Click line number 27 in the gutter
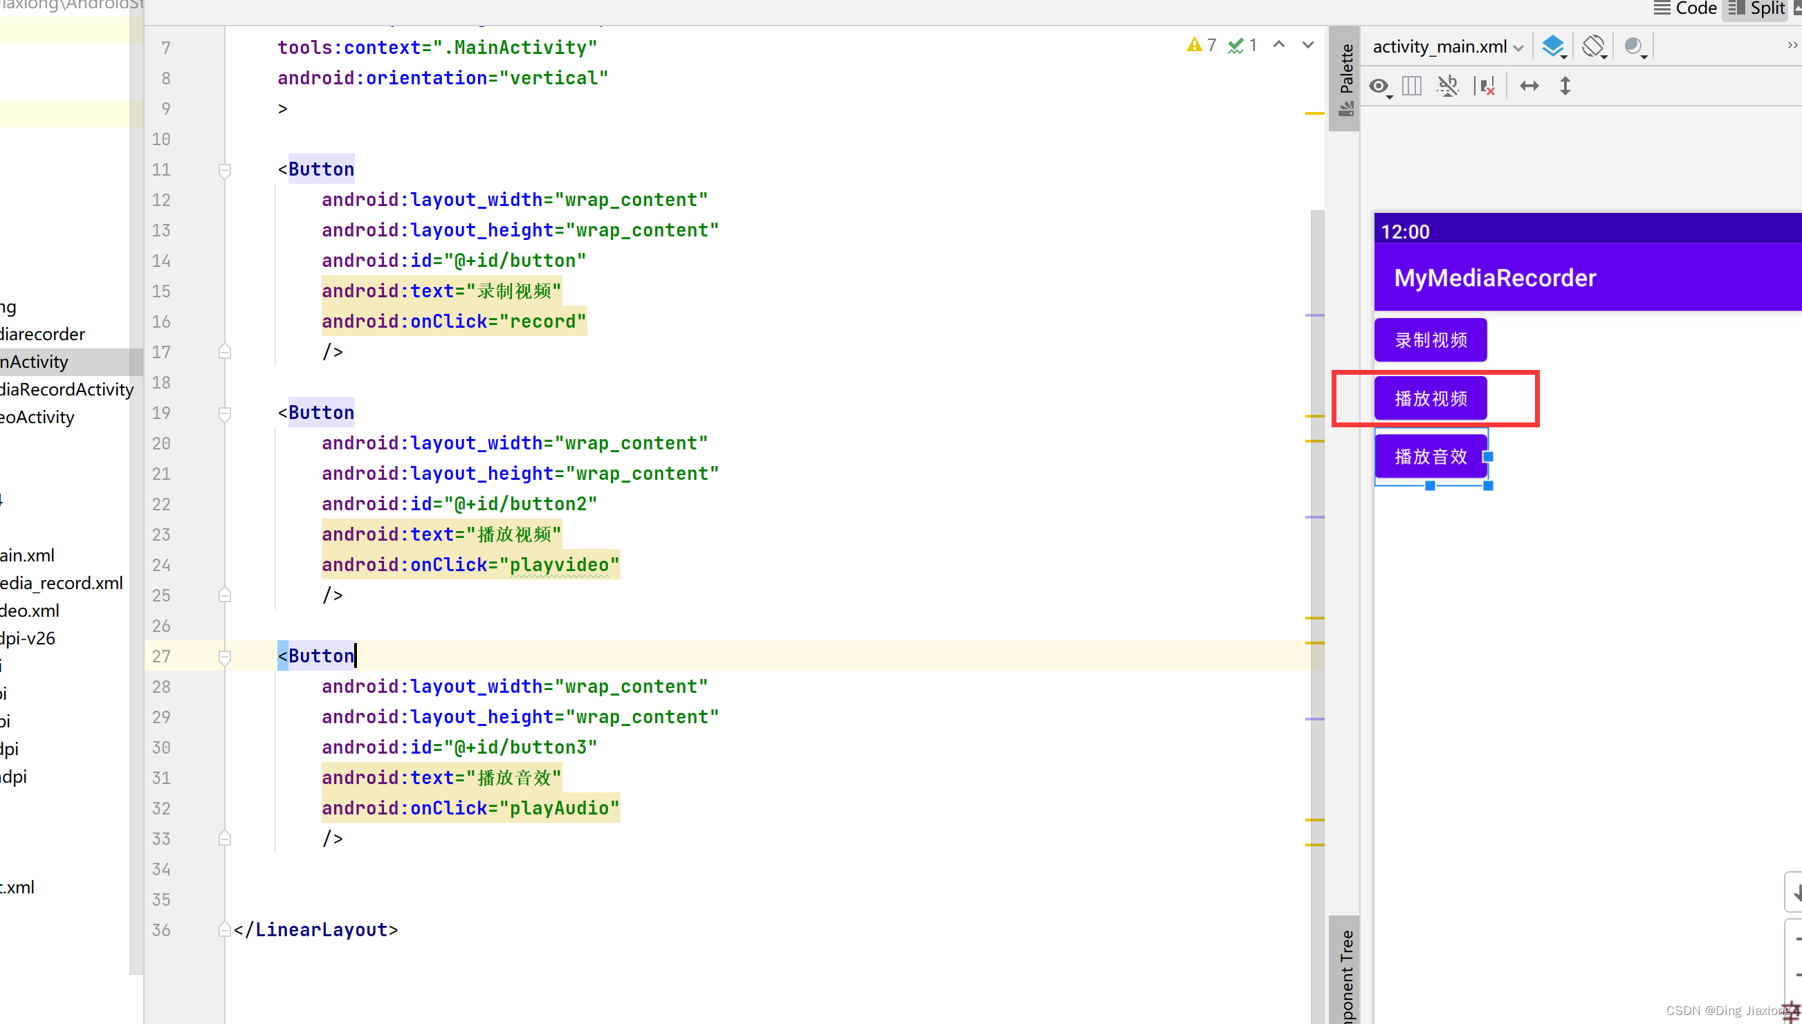The image size is (1802, 1024). [161, 656]
